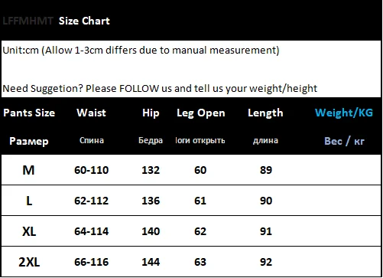383x278 pixels.
Task: Click the Size Chart title text
Action: (x=84, y=21)
